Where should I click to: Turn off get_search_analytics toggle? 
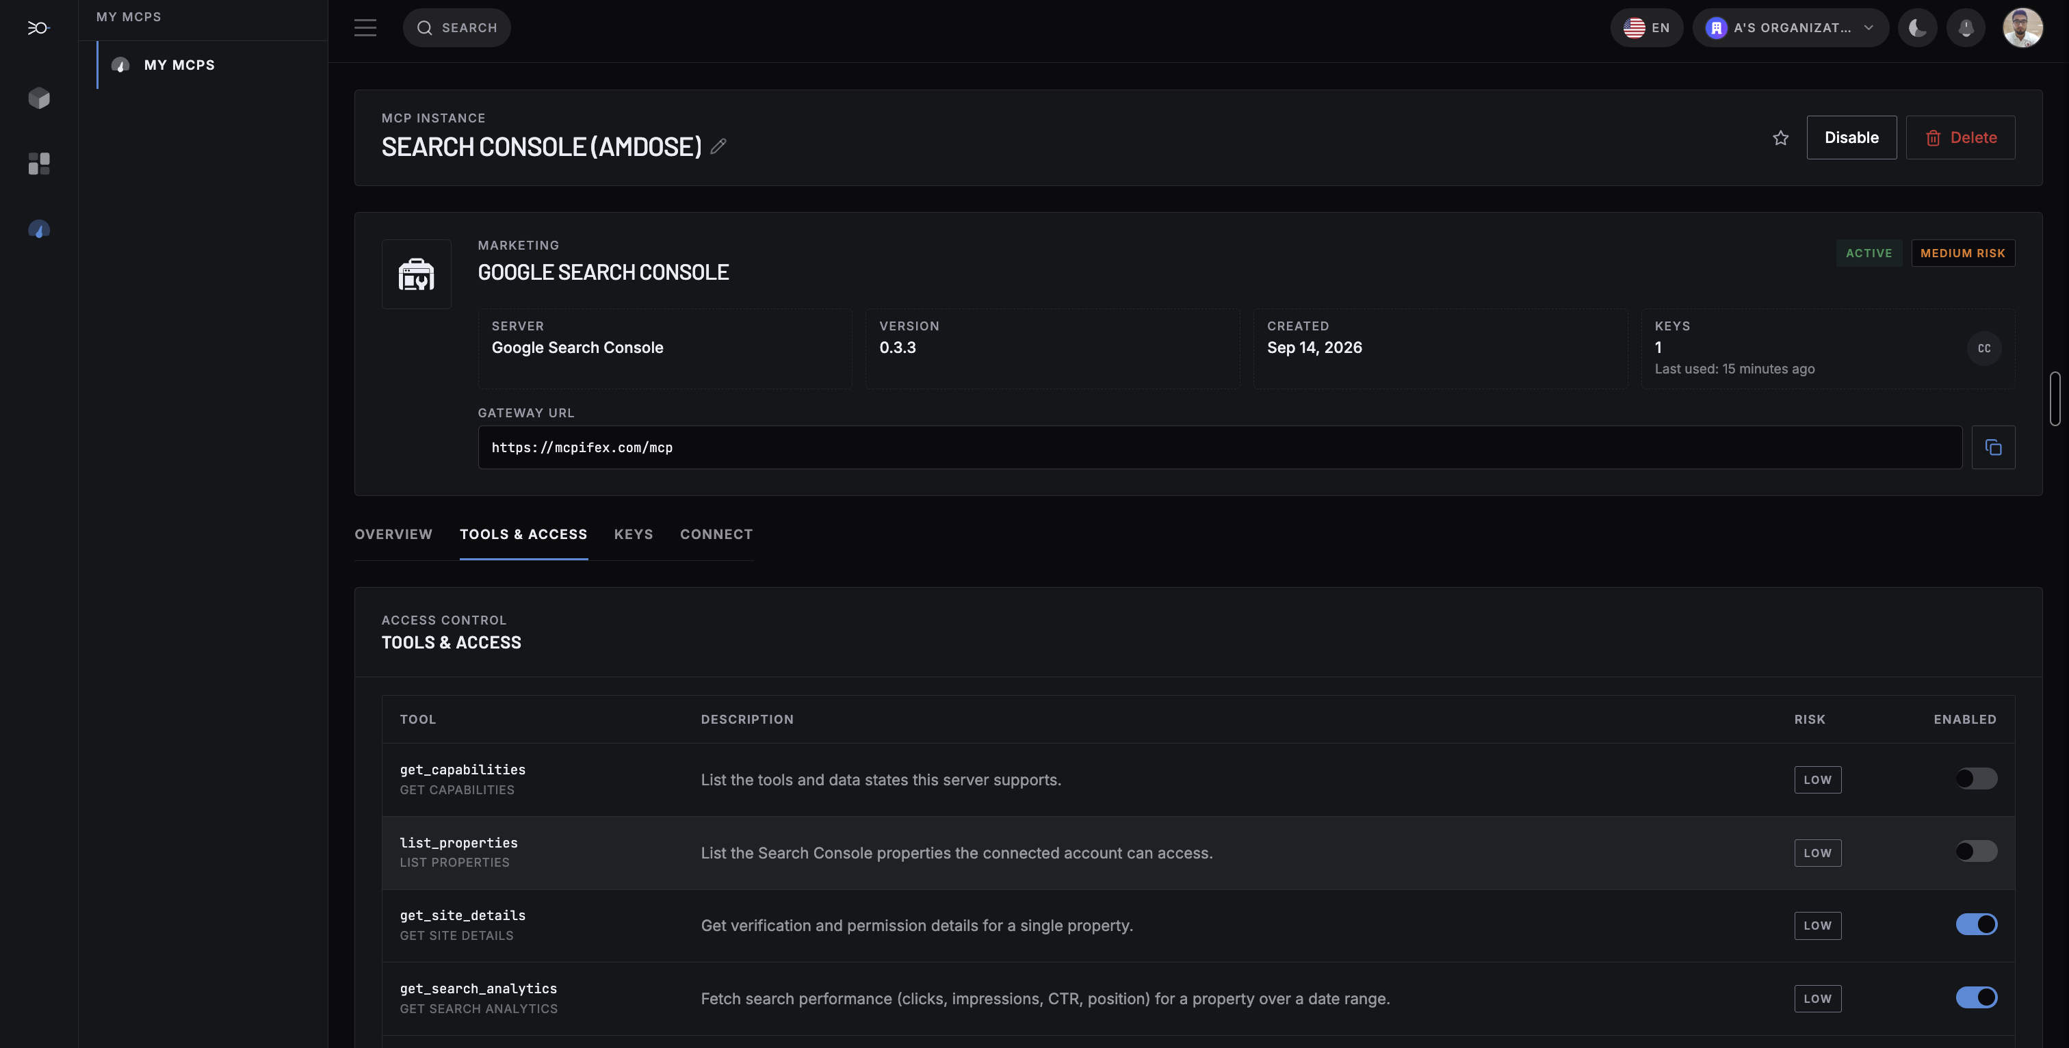tap(1976, 997)
